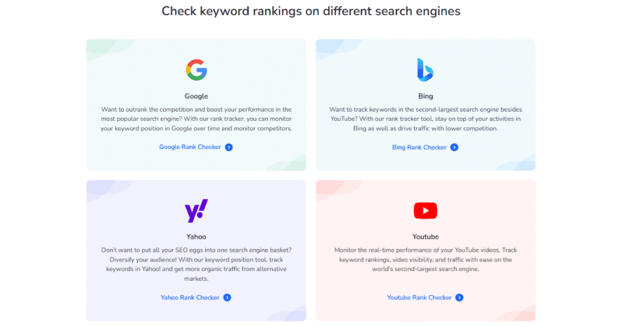This screenshot has height=327, width=622.
Task: Click the Yahoo card heading
Action: pos(196,236)
